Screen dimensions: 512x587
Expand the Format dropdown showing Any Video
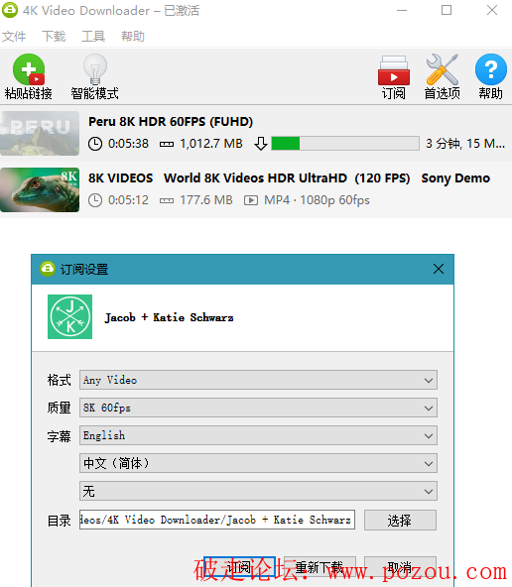[x=258, y=380]
